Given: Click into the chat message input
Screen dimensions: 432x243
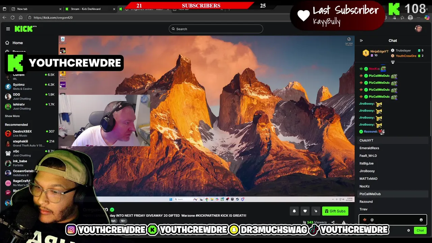Looking at the screenshot, I should pyautogui.click(x=393, y=220).
